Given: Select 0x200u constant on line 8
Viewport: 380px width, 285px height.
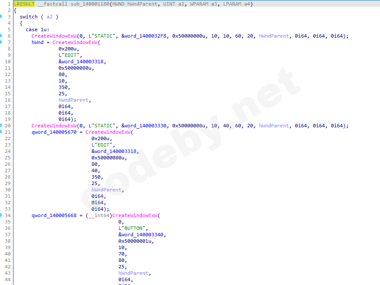Looking at the screenshot, I should point(68,49).
